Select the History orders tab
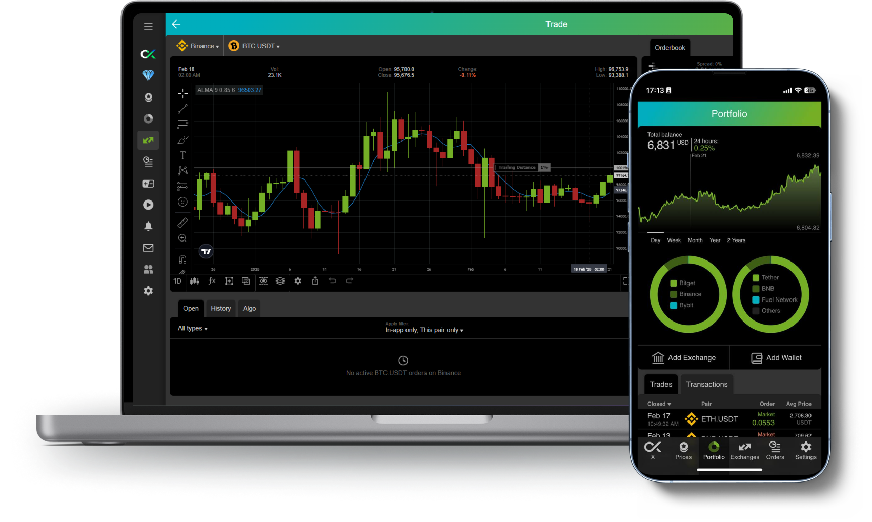The image size is (872, 522). pyautogui.click(x=220, y=308)
